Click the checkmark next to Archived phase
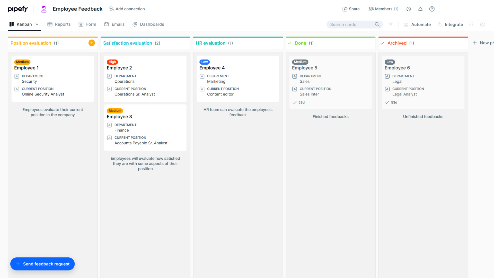 [383, 43]
